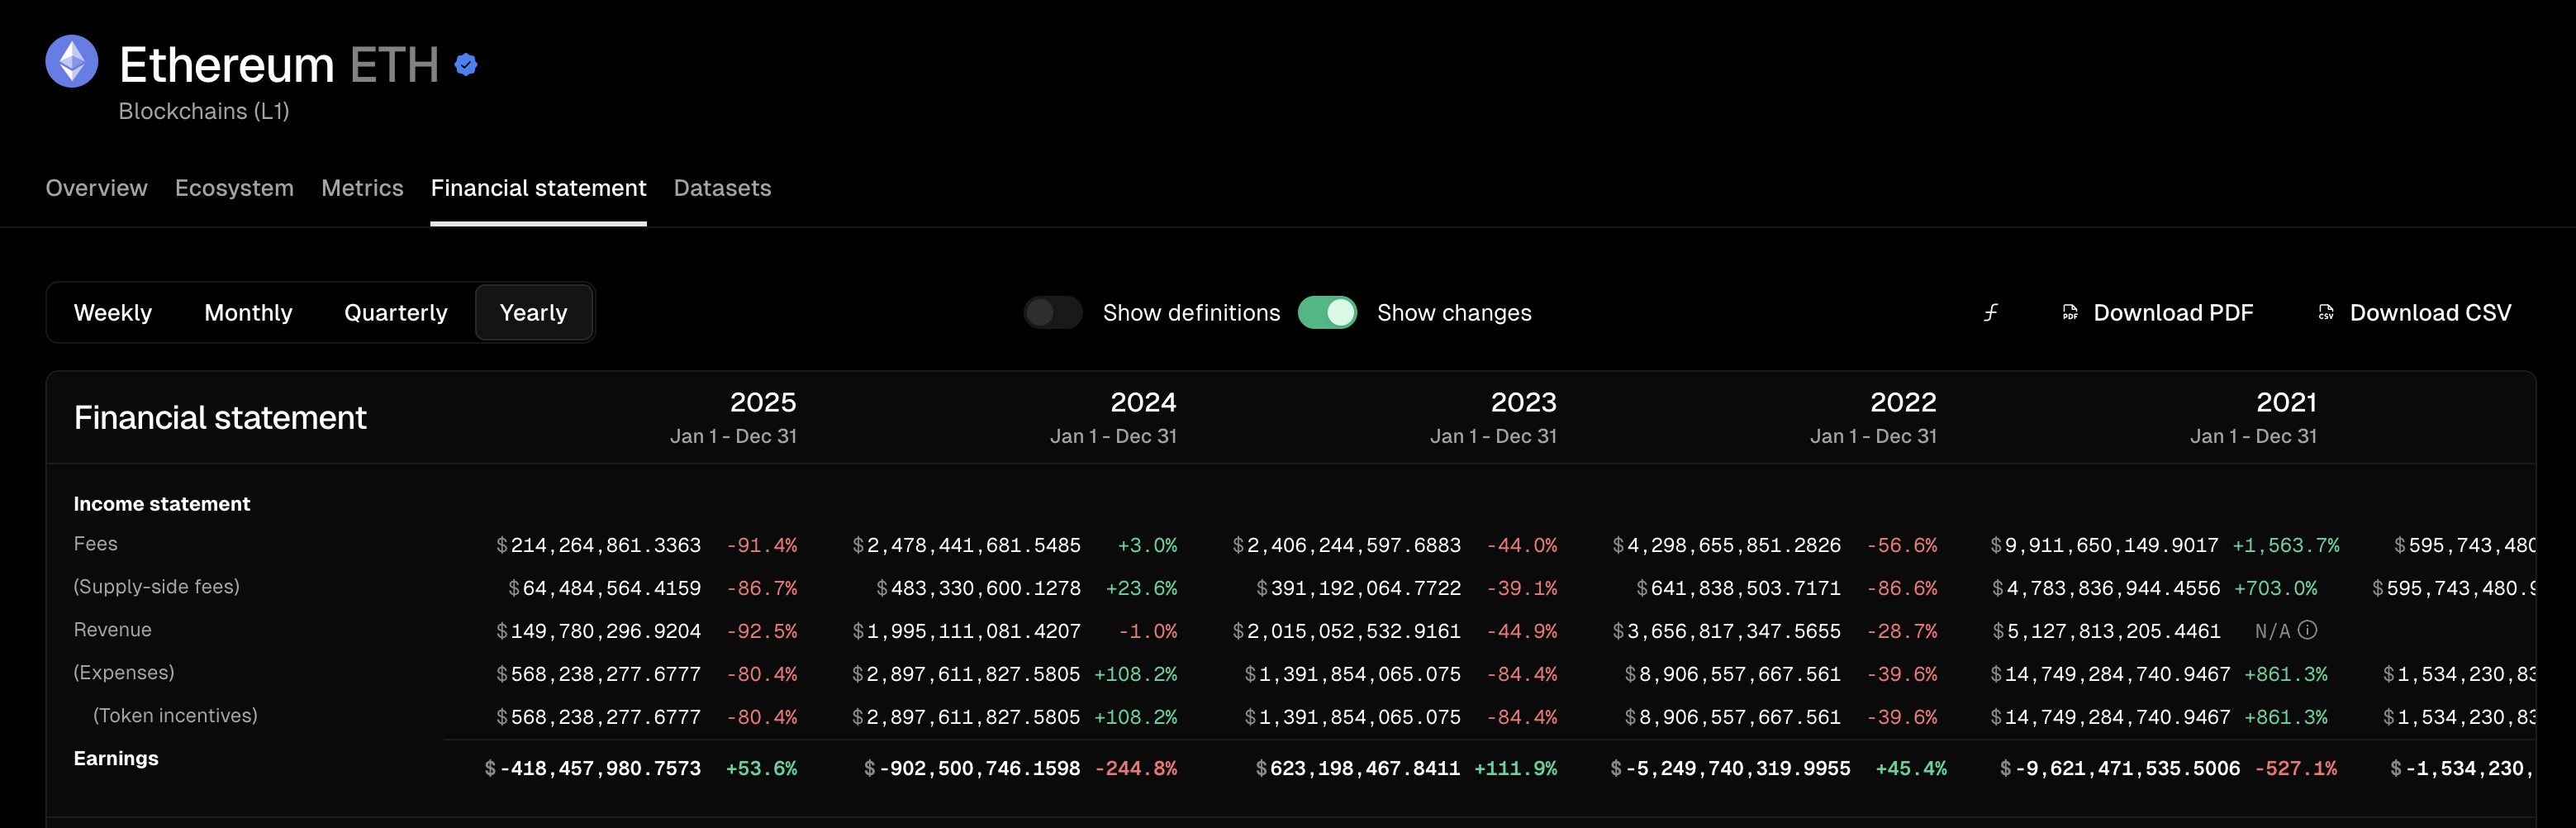Click 2025 supply-side fees $64,484,564.4159

(604, 588)
